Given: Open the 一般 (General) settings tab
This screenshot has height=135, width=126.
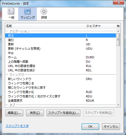Looking at the screenshot, I should (11, 14).
